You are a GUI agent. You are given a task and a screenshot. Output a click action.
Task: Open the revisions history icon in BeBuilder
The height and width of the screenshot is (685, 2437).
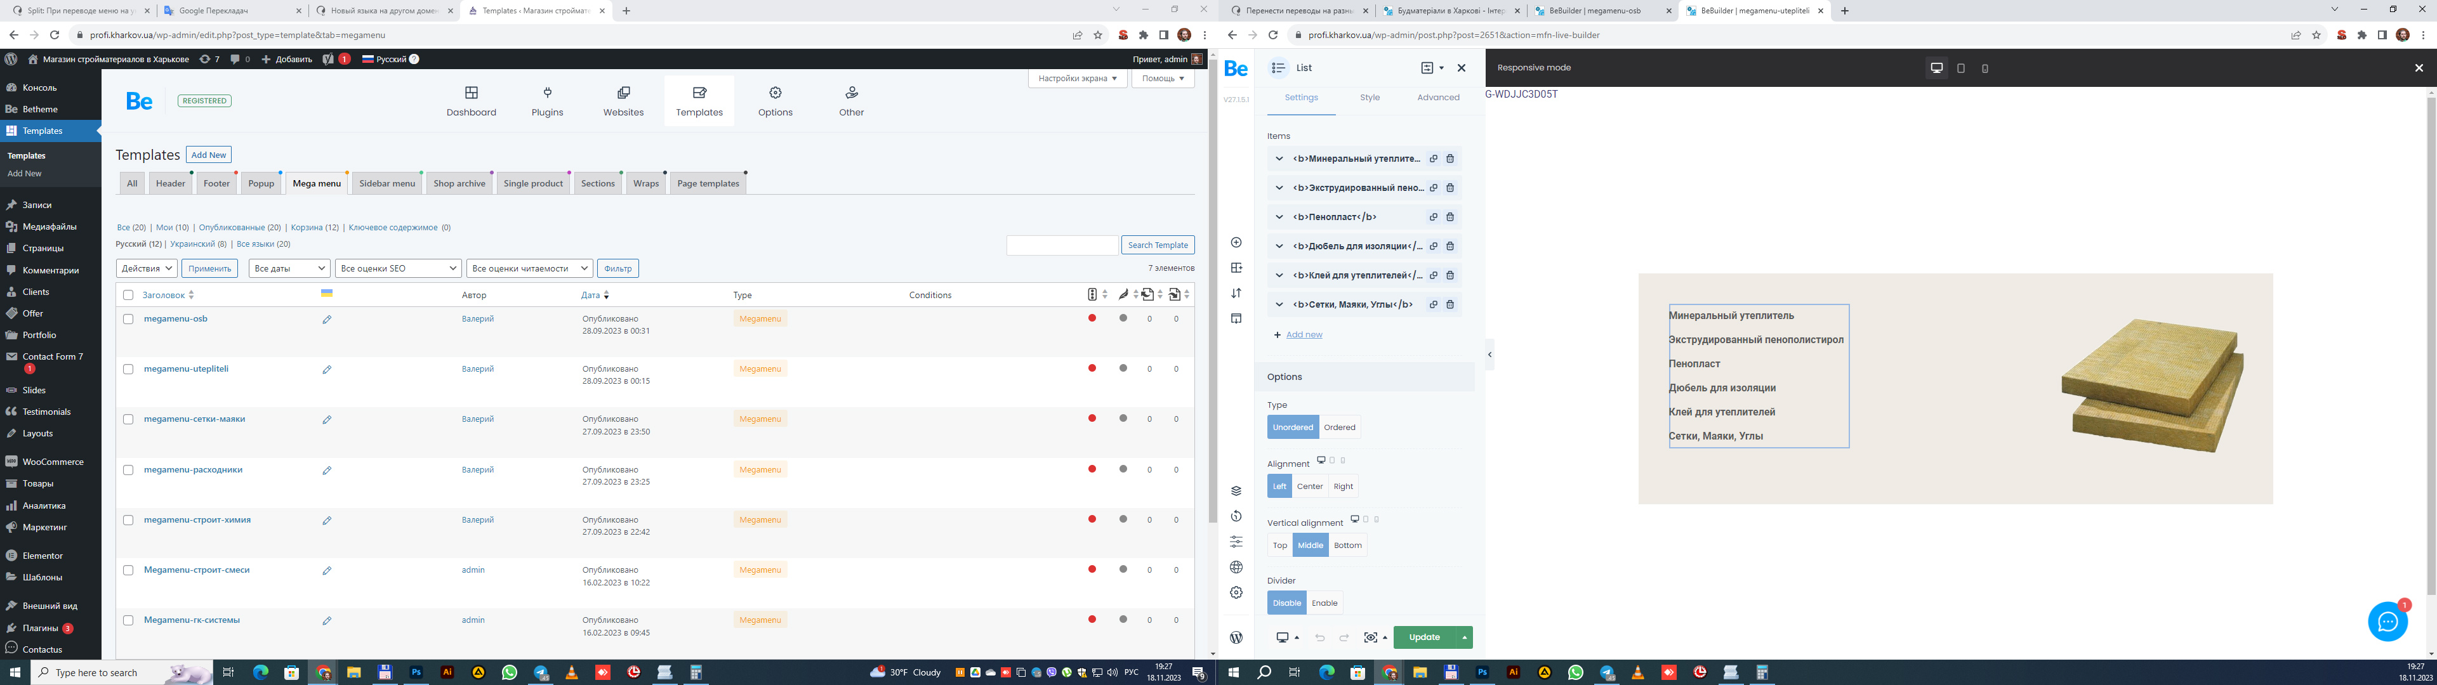1236,516
